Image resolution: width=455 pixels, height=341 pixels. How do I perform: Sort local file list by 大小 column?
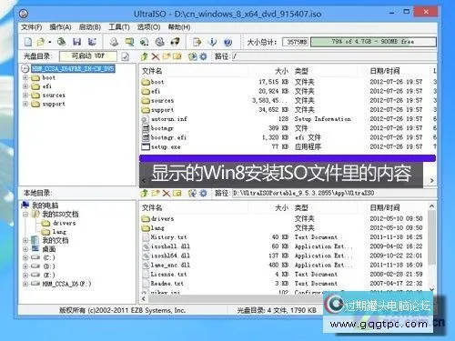(281, 207)
